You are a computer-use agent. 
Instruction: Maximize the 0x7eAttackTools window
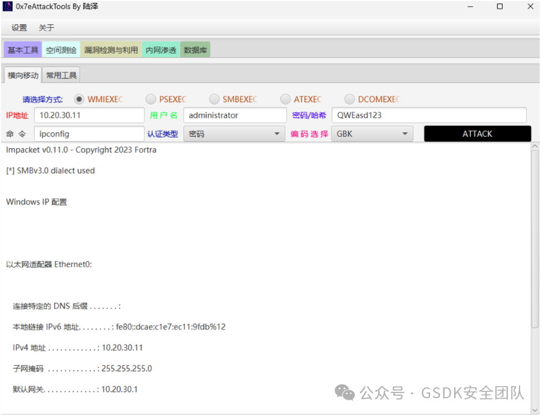pos(500,6)
